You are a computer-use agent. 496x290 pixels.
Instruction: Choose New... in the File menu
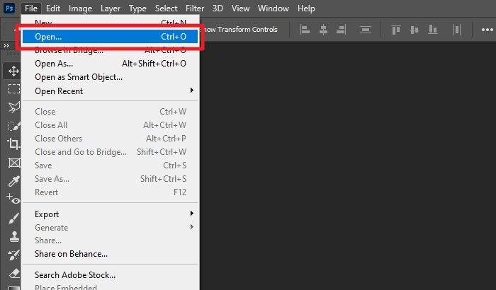click(x=110, y=23)
